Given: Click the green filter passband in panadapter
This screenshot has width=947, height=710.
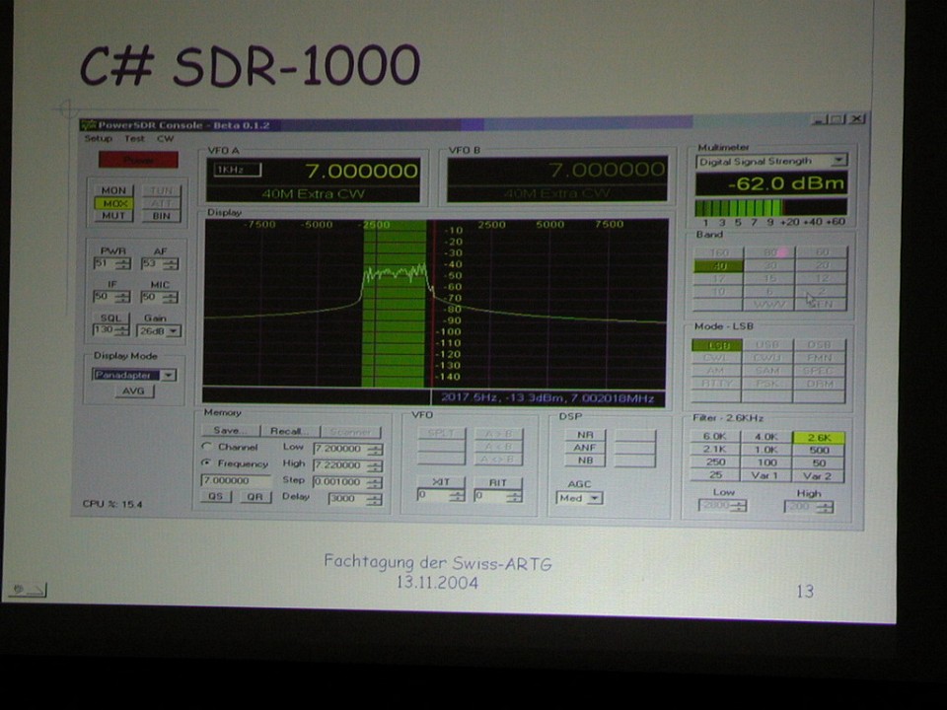Looking at the screenshot, I should coord(395,304).
